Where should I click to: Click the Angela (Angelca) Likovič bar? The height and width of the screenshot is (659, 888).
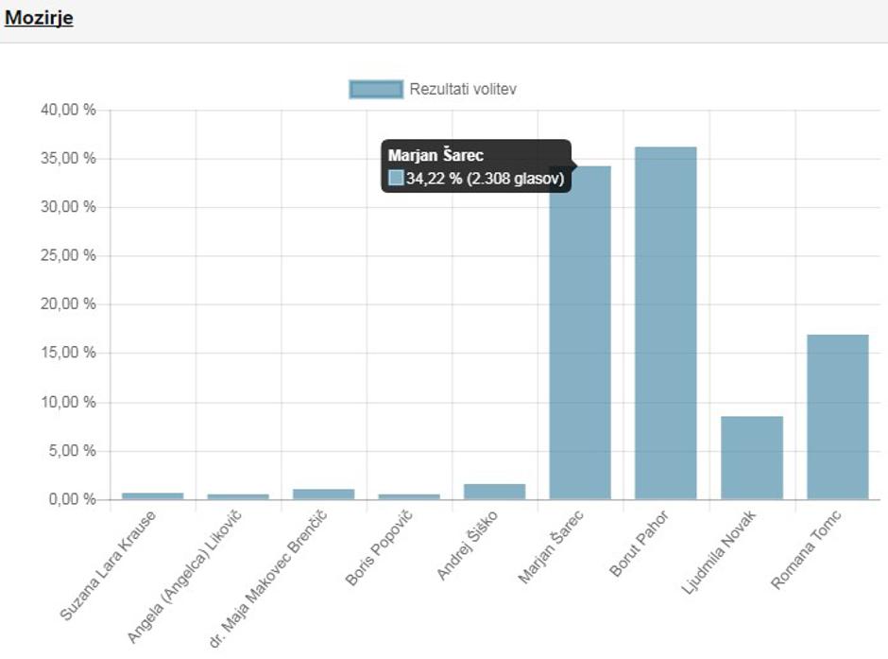tap(238, 495)
